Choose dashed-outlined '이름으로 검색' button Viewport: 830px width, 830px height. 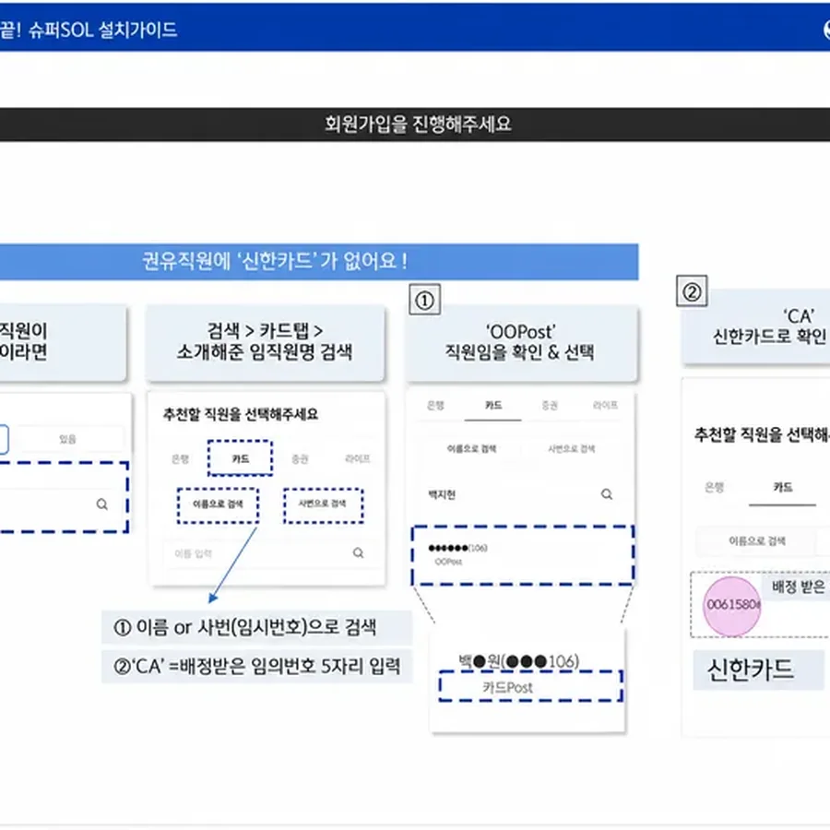(x=218, y=504)
